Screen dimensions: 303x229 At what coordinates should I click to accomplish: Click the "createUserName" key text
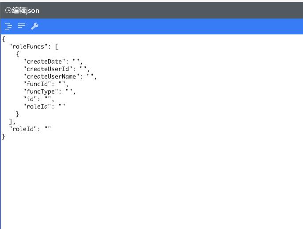click(x=51, y=76)
